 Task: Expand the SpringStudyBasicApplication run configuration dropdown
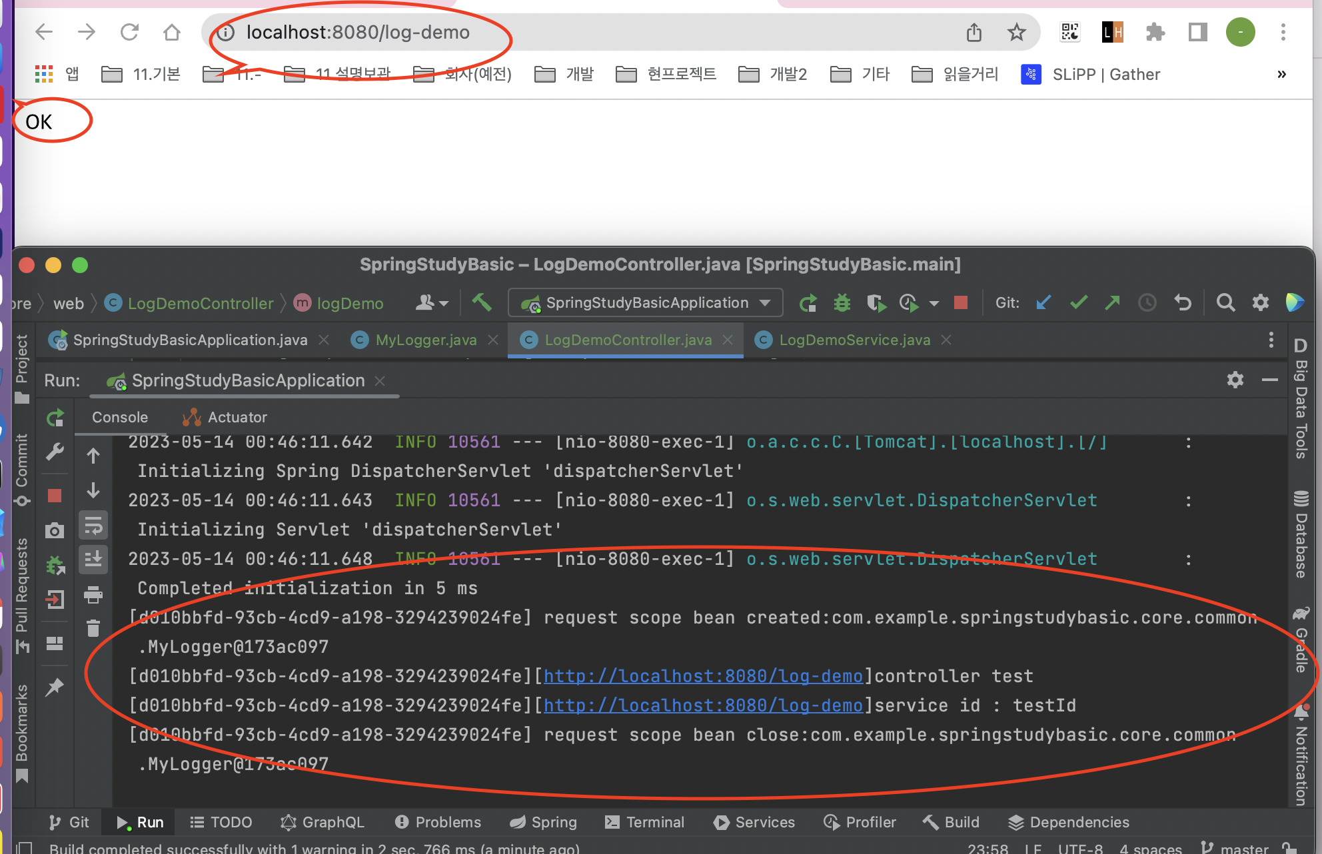click(766, 303)
